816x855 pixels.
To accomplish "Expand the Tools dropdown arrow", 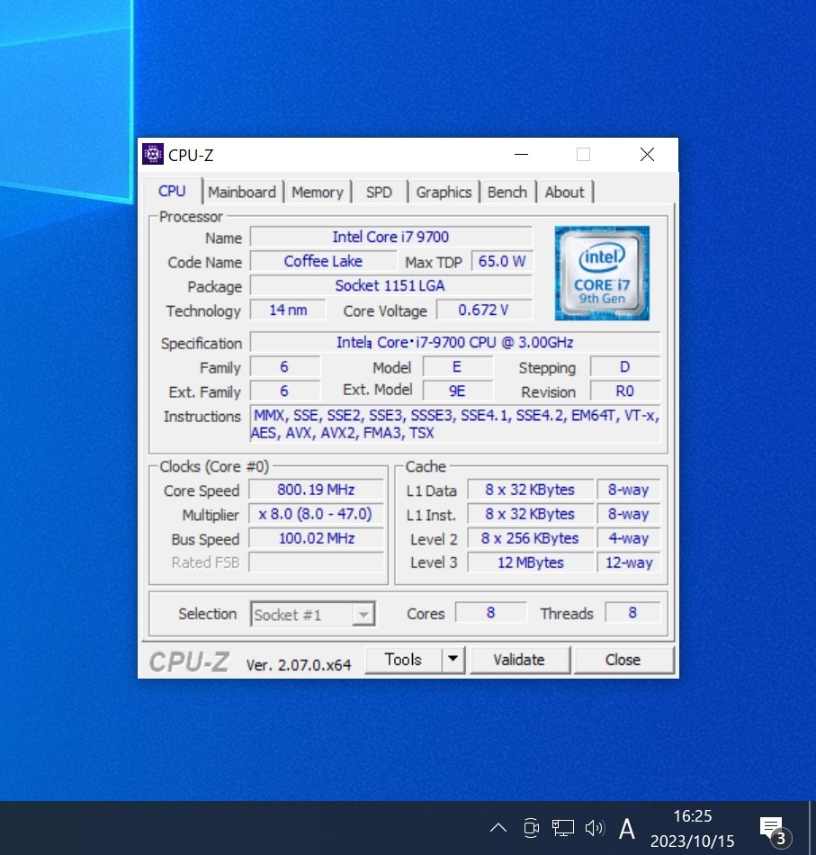I will point(453,660).
